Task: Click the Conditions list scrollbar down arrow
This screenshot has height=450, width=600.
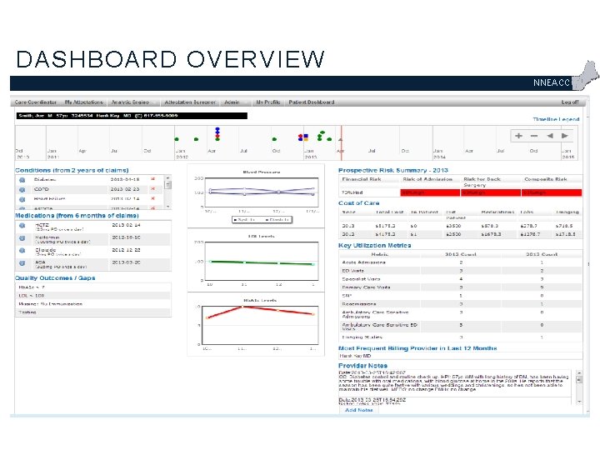Action: point(167,207)
